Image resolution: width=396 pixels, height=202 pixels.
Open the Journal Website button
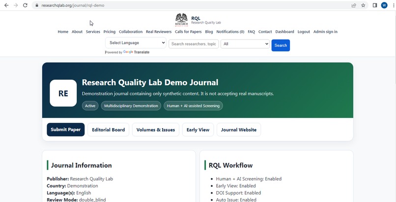(239, 130)
